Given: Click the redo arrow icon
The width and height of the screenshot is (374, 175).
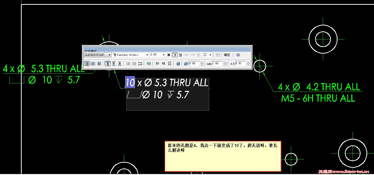Looking at the screenshot, I should [193, 55].
